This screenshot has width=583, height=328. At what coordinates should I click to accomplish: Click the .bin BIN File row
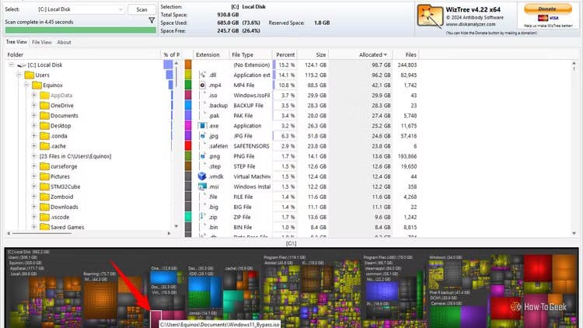click(x=301, y=227)
